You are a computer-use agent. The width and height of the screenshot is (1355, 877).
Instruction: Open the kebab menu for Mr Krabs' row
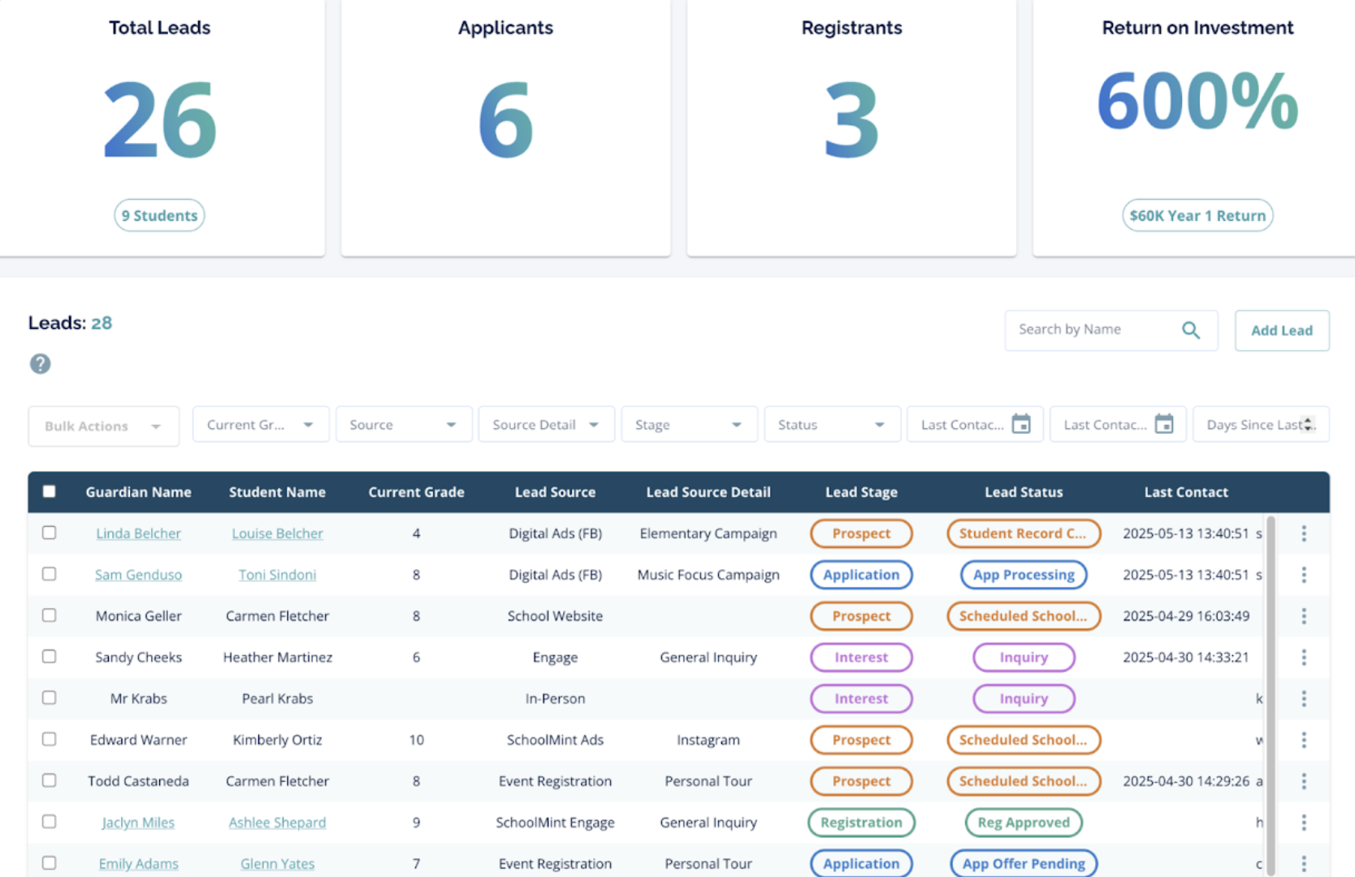[x=1303, y=698]
